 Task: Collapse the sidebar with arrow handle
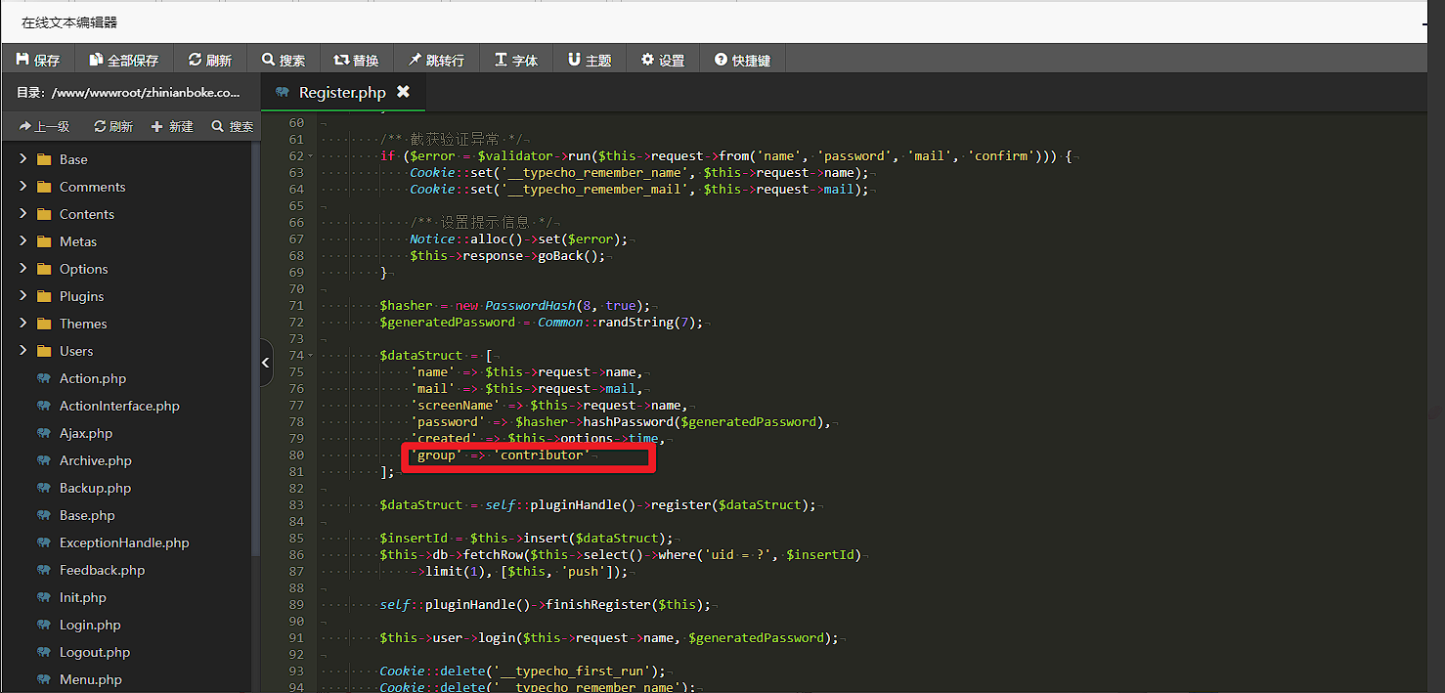point(266,364)
